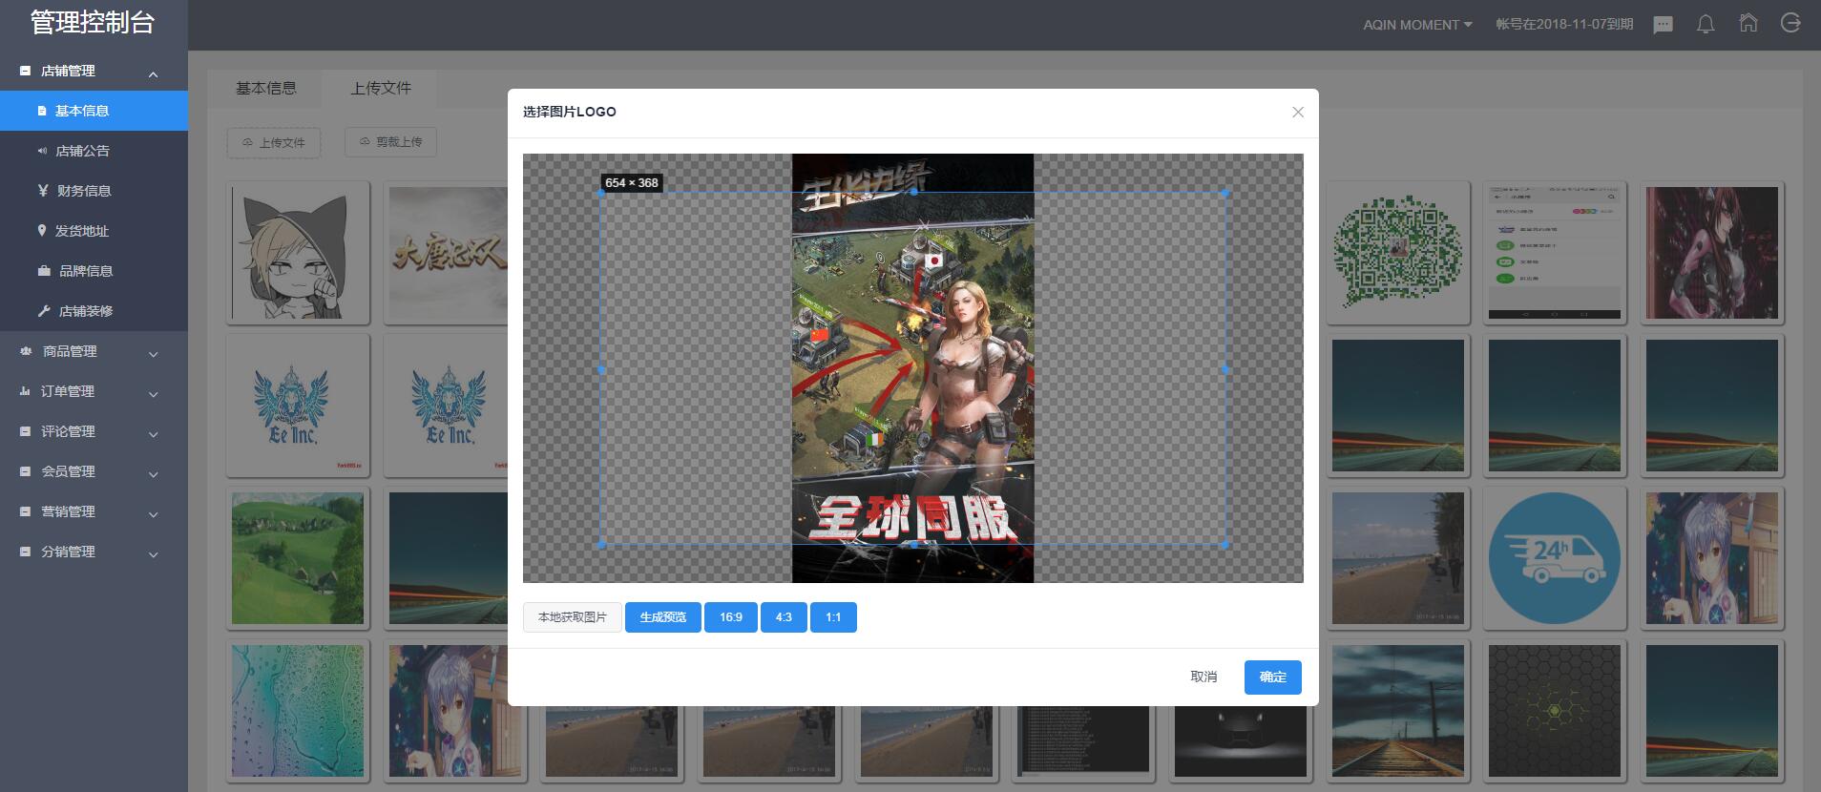Switch to the 上传文件 tab
1821x792 pixels.
380,88
